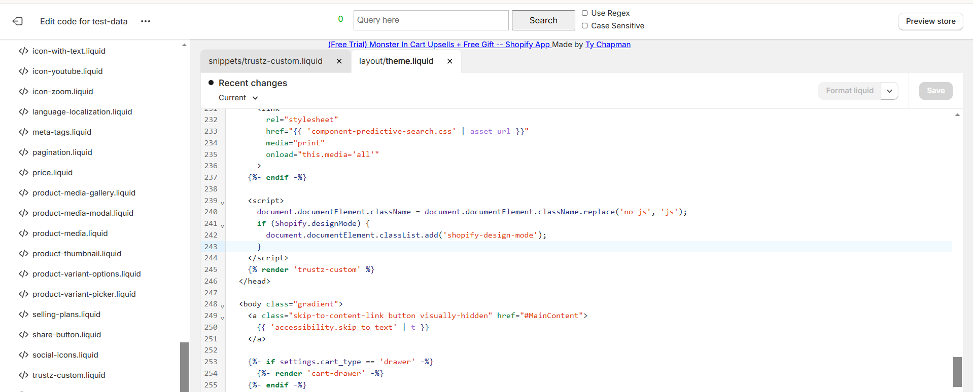Enable the Use Regex checkbox
This screenshot has height=392, width=973.
point(584,13)
